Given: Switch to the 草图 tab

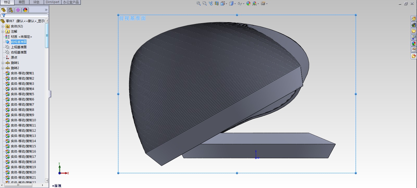Looking at the screenshot, I should 22,2.
